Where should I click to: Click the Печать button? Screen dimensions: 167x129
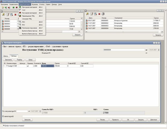(103, 120)
